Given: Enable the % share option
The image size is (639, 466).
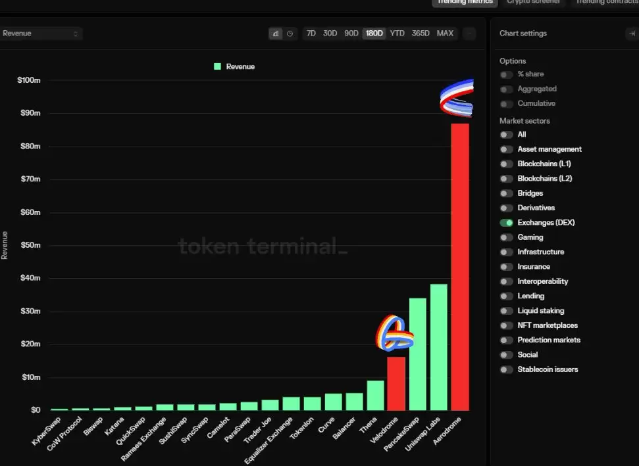Looking at the screenshot, I should tap(506, 74).
